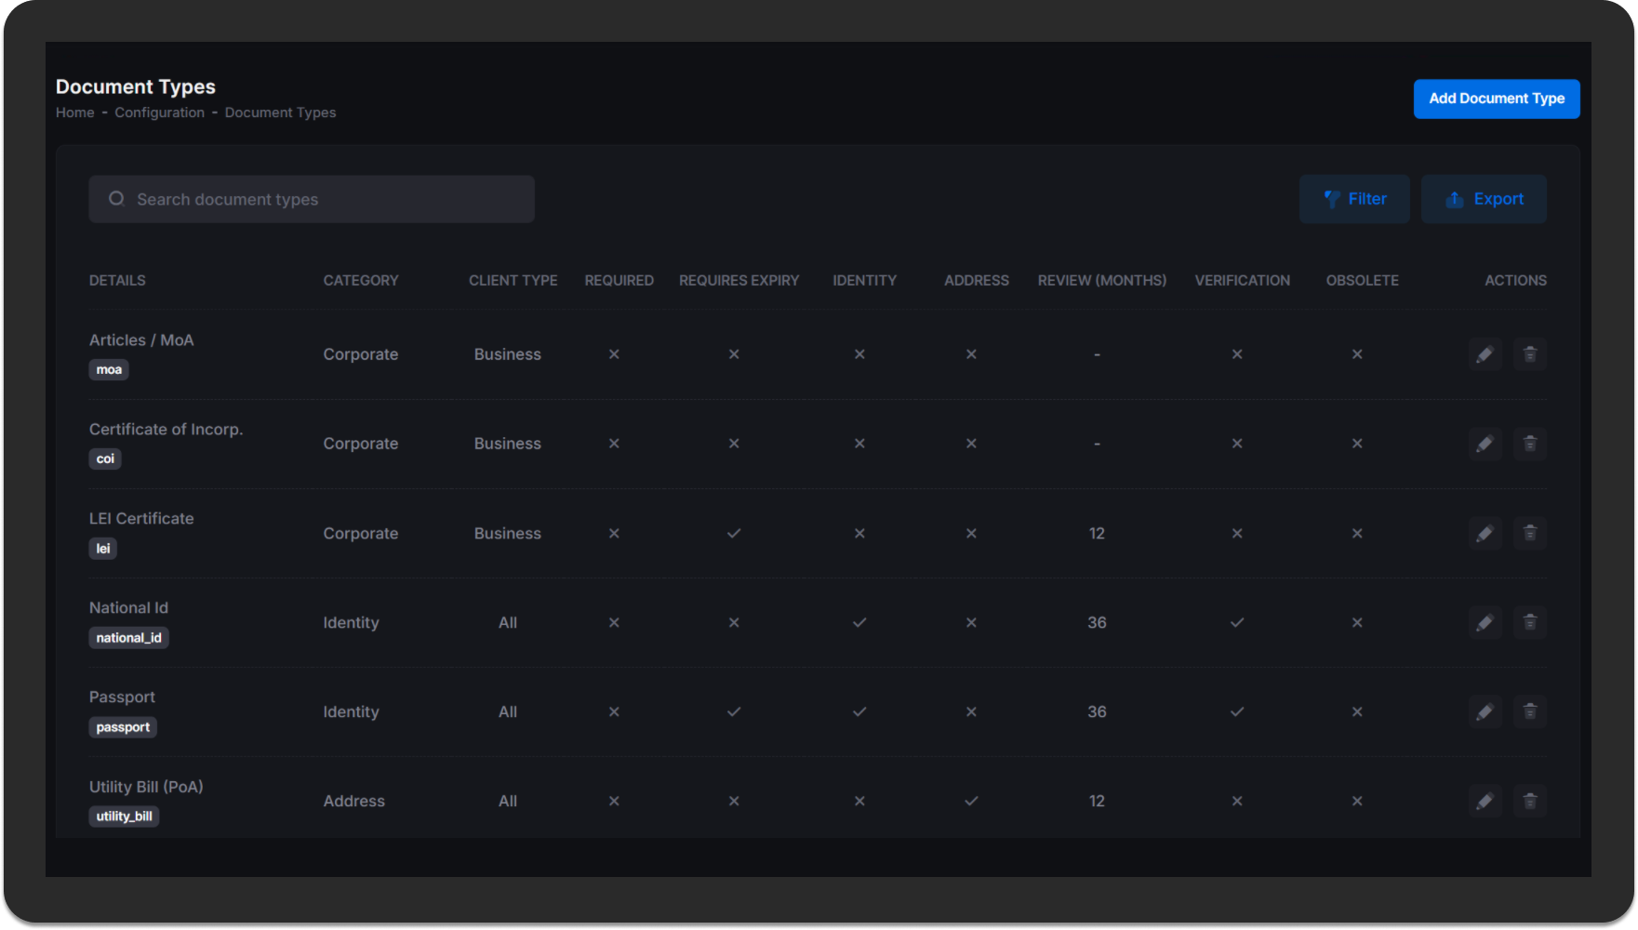Edit the National Id document type
Image resolution: width=1638 pixels, height=930 pixels.
coord(1485,622)
